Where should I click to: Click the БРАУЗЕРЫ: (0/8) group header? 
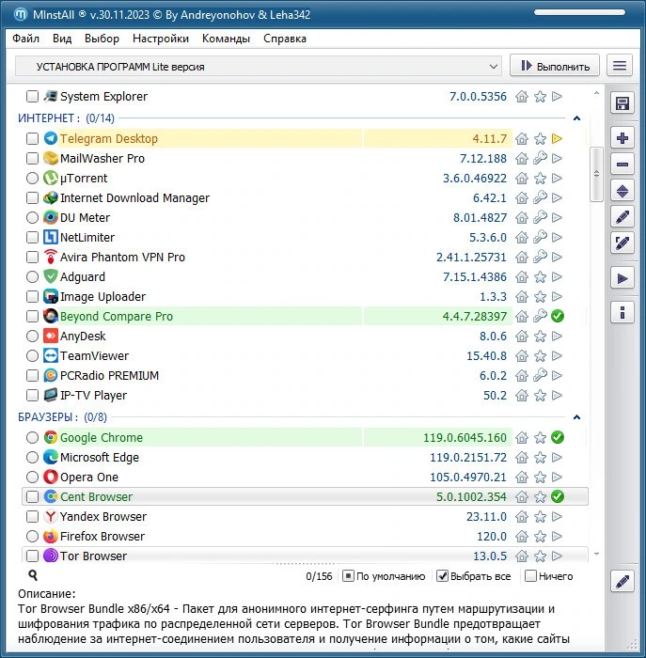click(62, 417)
